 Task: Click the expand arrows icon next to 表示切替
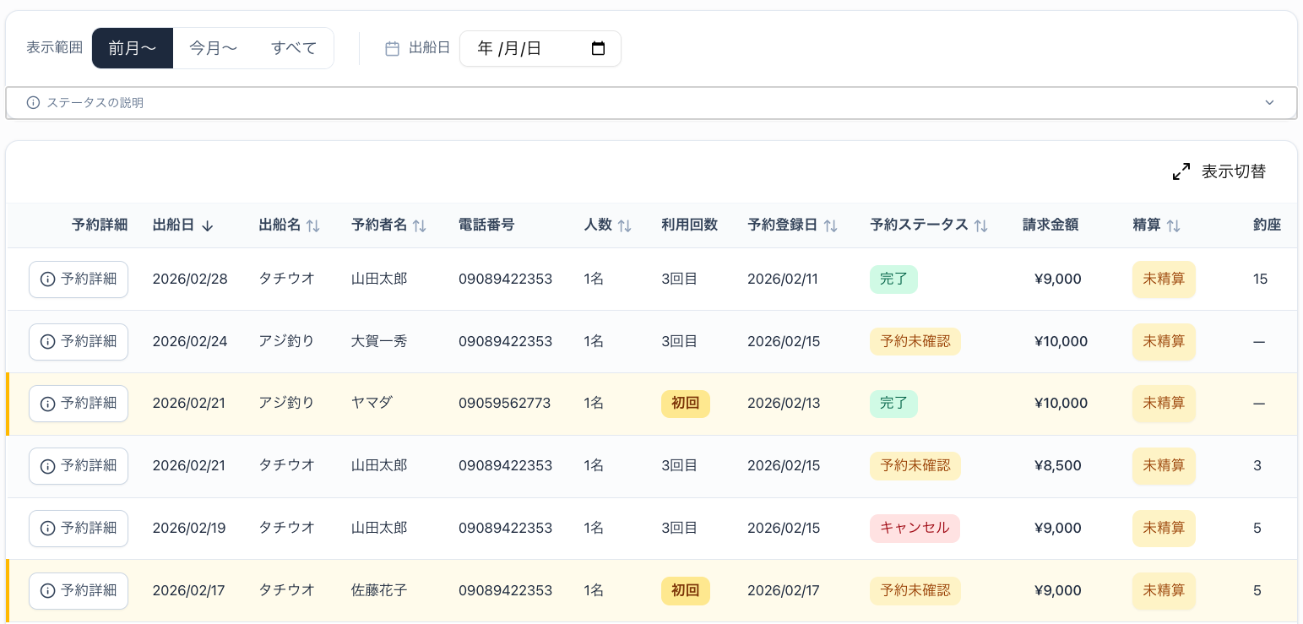coord(1181,171)
